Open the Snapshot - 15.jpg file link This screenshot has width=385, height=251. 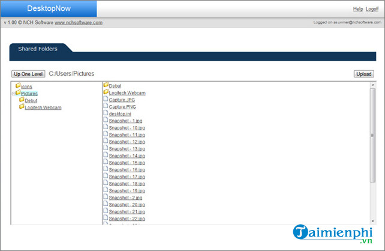coord(127,163)
